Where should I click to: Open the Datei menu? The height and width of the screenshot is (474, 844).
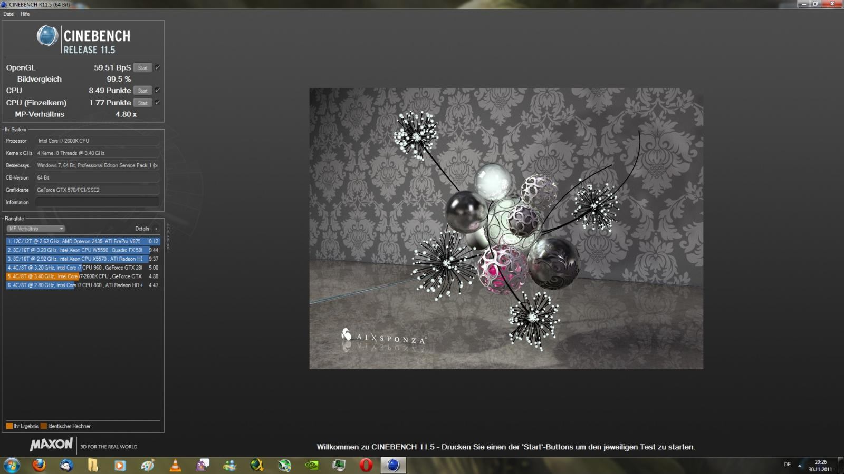coord(9,14)
